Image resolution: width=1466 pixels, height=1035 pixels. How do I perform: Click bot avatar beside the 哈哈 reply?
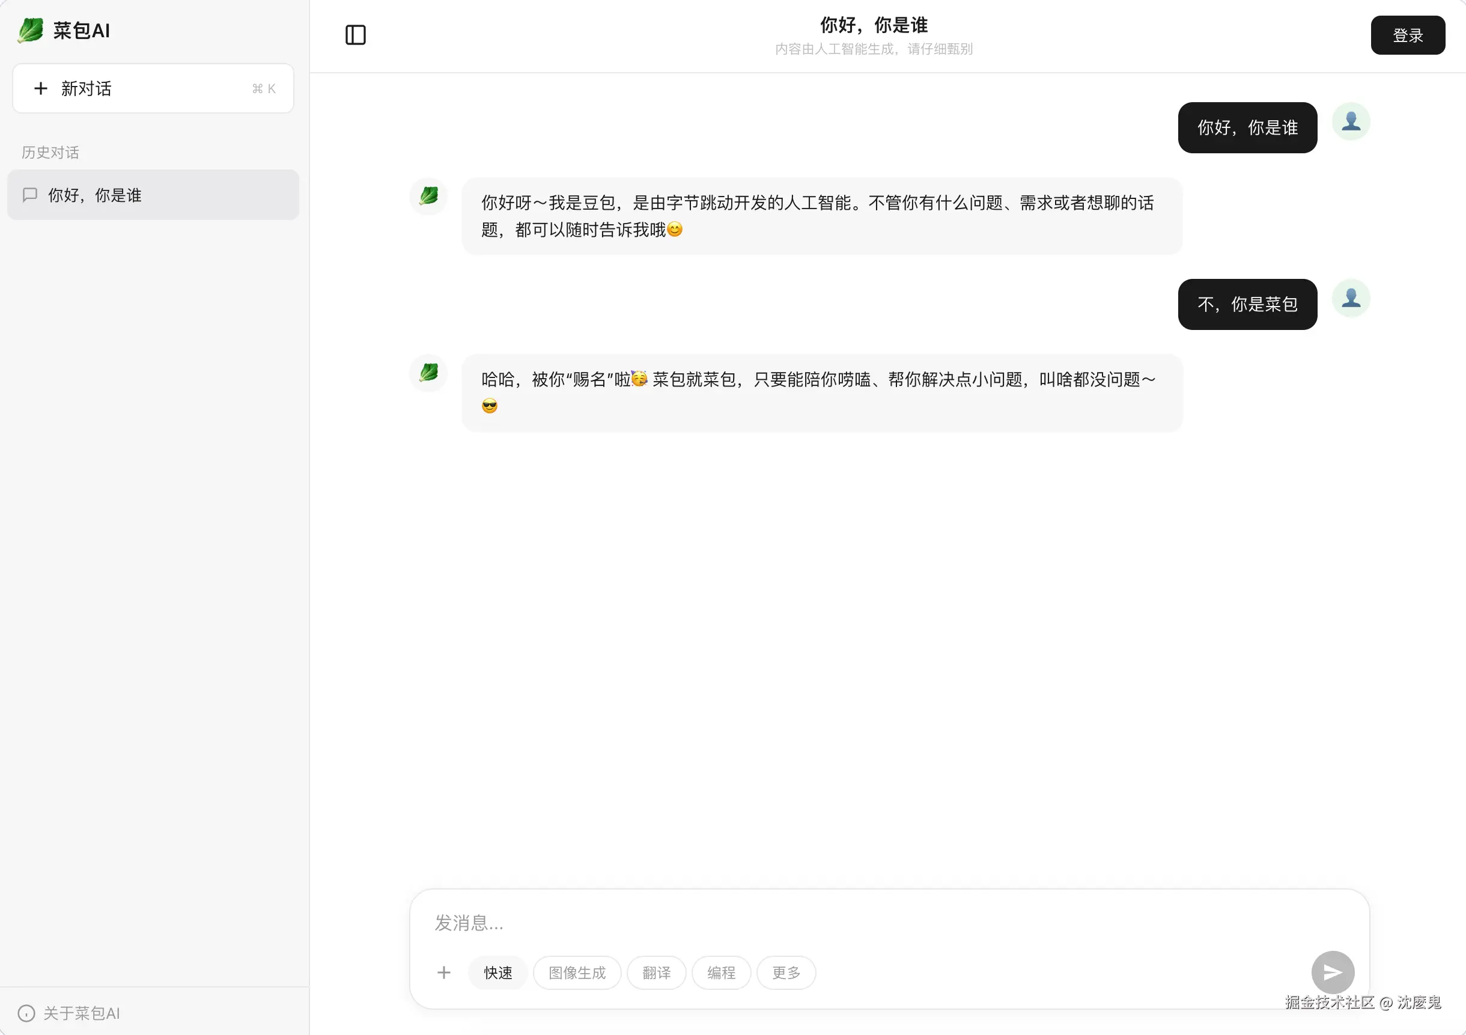428,373
